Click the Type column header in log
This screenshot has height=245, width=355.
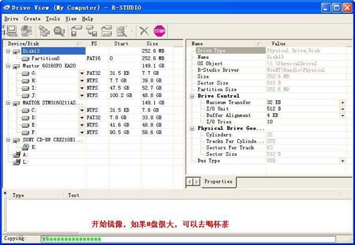(x=35, y=195)
